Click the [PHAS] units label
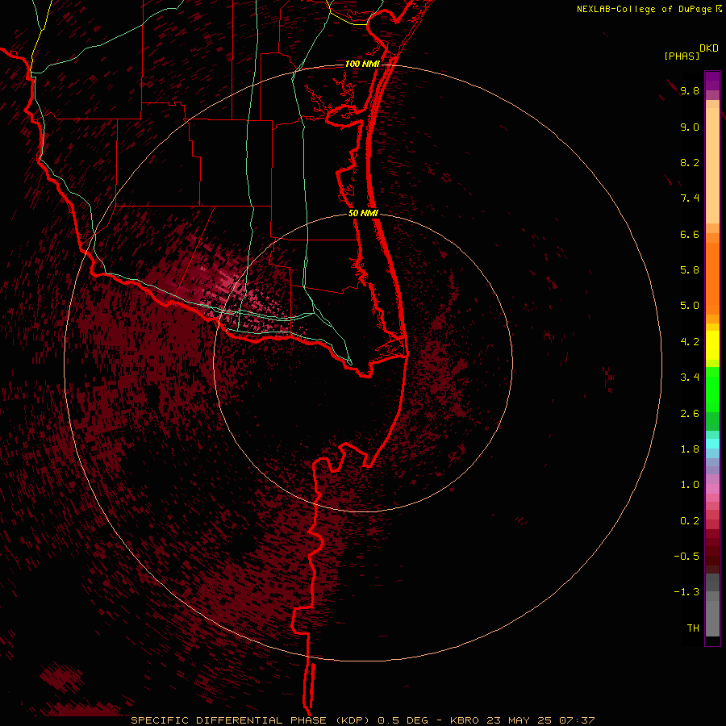 [682, 56]
